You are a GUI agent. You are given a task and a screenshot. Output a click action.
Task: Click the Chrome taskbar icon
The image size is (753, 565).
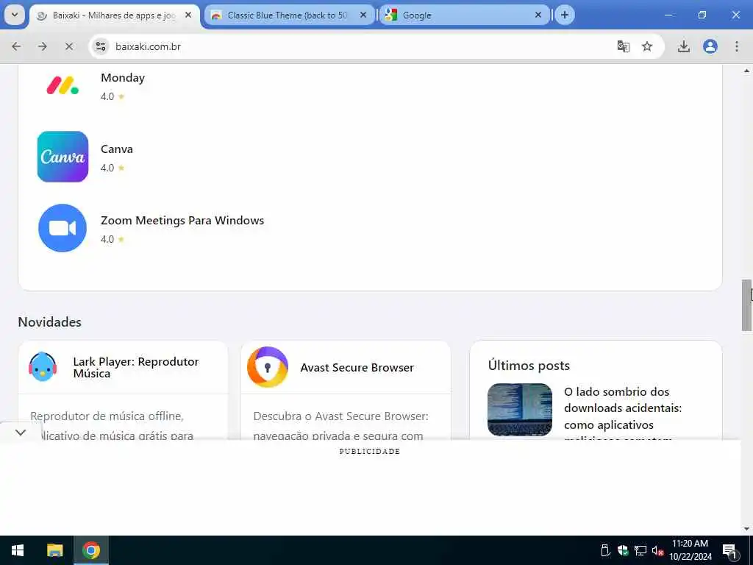pos(91,550)
